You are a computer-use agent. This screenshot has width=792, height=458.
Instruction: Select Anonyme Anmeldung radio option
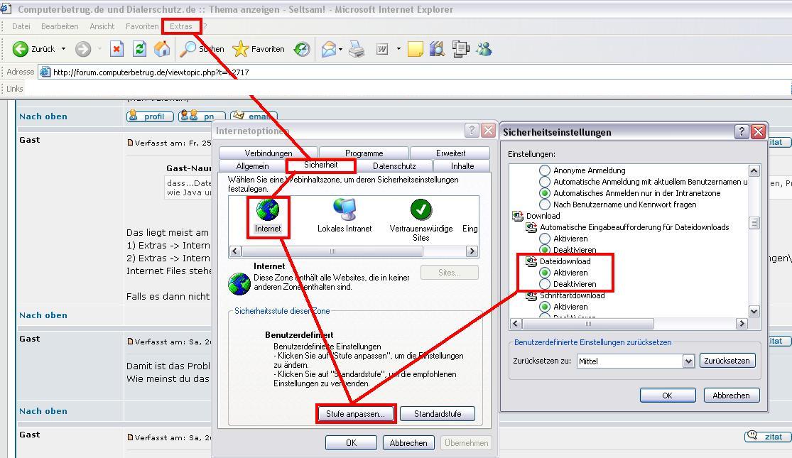click(545, 170)
